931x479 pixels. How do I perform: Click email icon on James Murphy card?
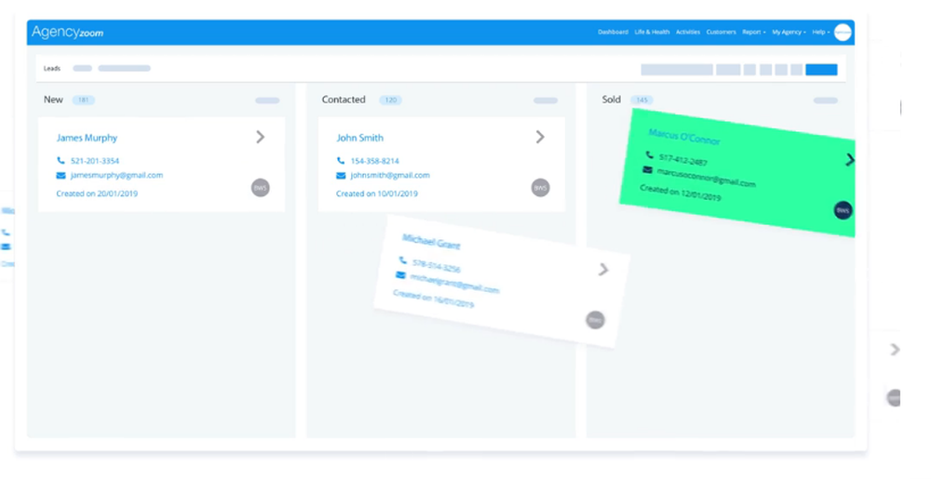tap(61, 176)
